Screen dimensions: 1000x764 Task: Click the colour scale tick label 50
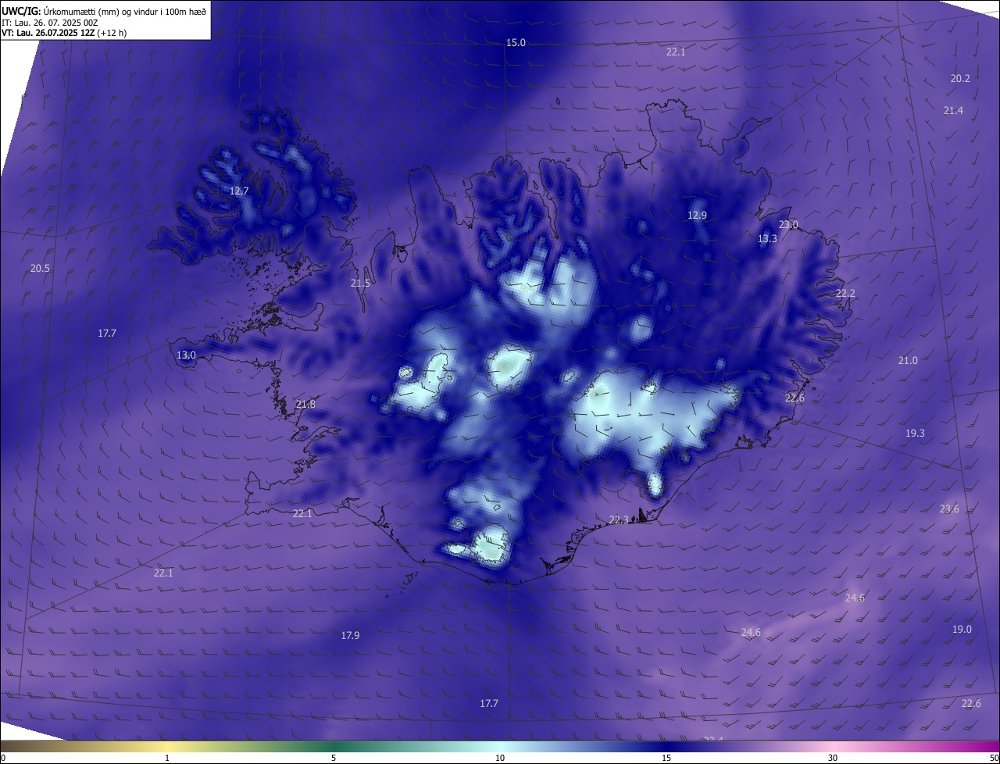point(994,758)
